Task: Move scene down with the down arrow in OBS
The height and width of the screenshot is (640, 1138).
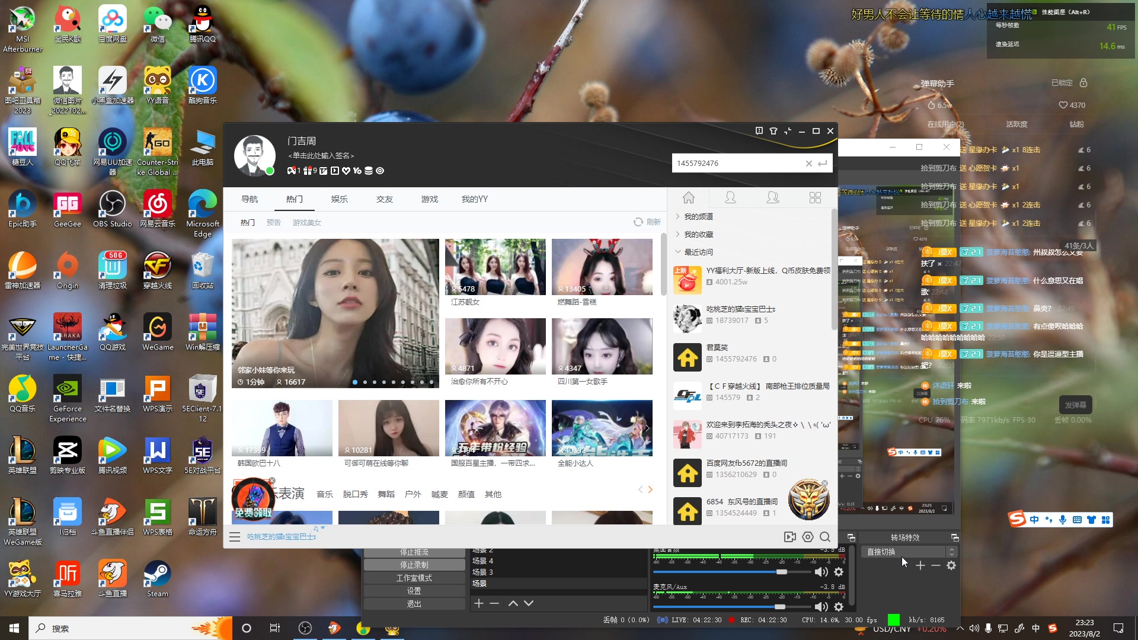Action: click(x=529, y=603)
